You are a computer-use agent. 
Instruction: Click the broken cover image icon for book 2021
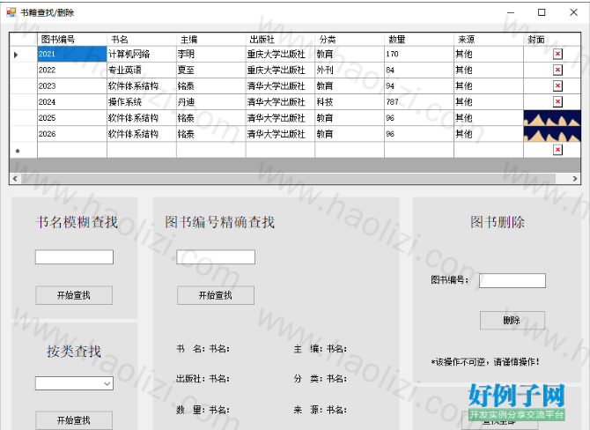[x=557, y=55]
